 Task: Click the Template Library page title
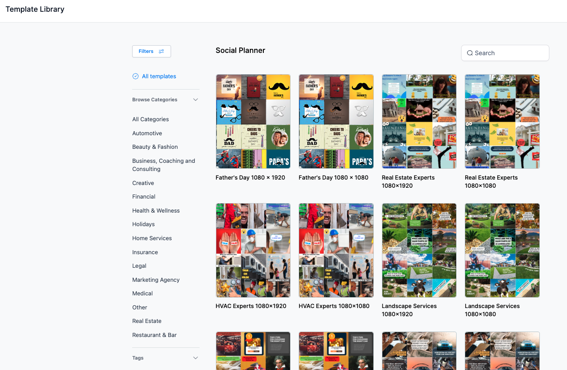pyautogui.click(x=35, y=9)
